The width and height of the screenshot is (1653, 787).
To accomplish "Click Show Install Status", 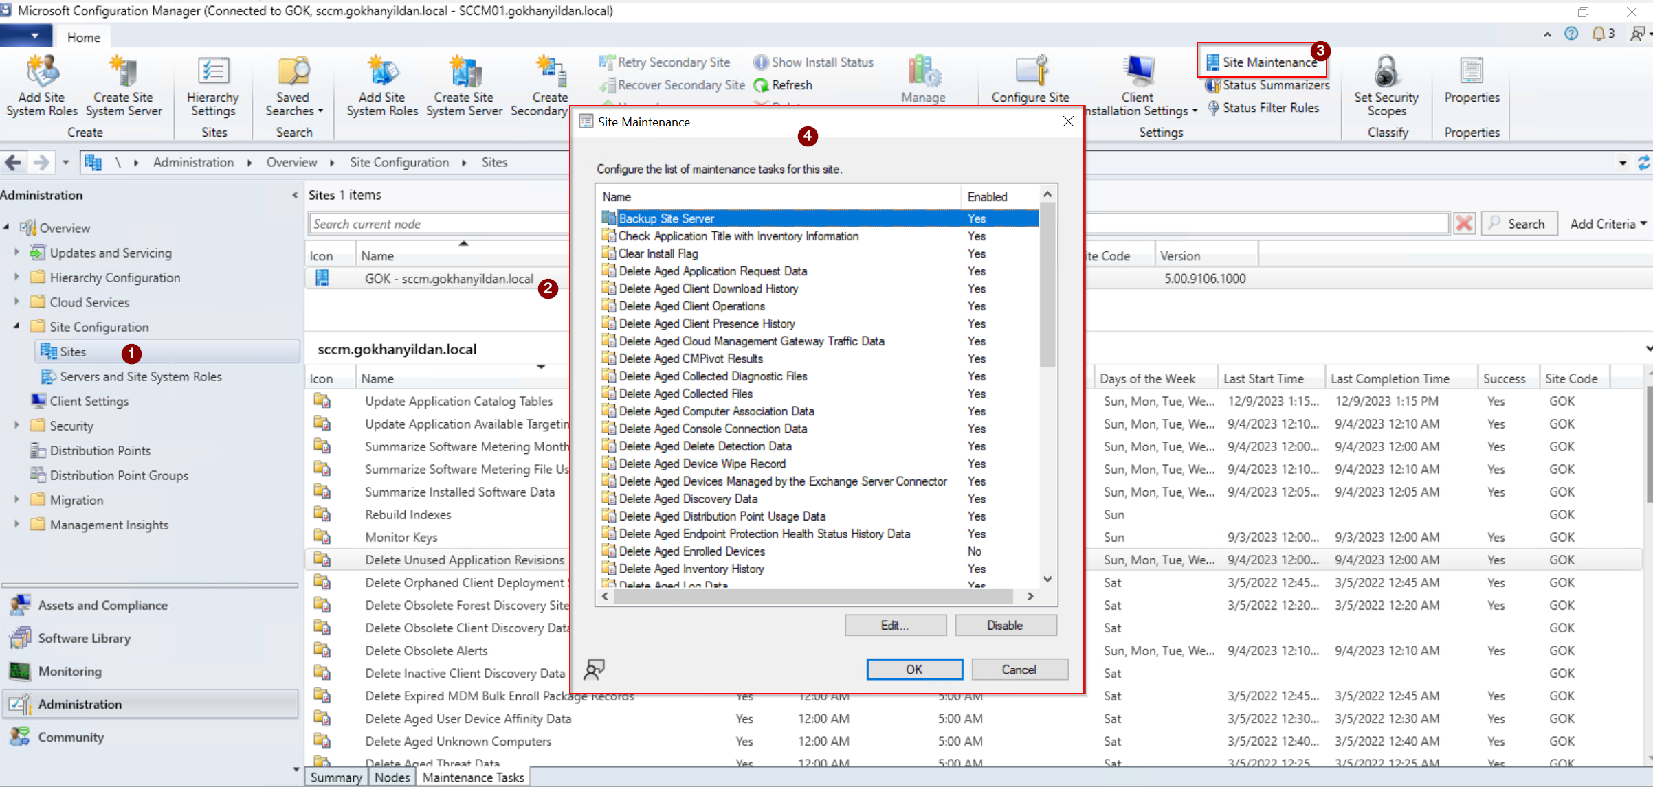I will tap(813, 62).
